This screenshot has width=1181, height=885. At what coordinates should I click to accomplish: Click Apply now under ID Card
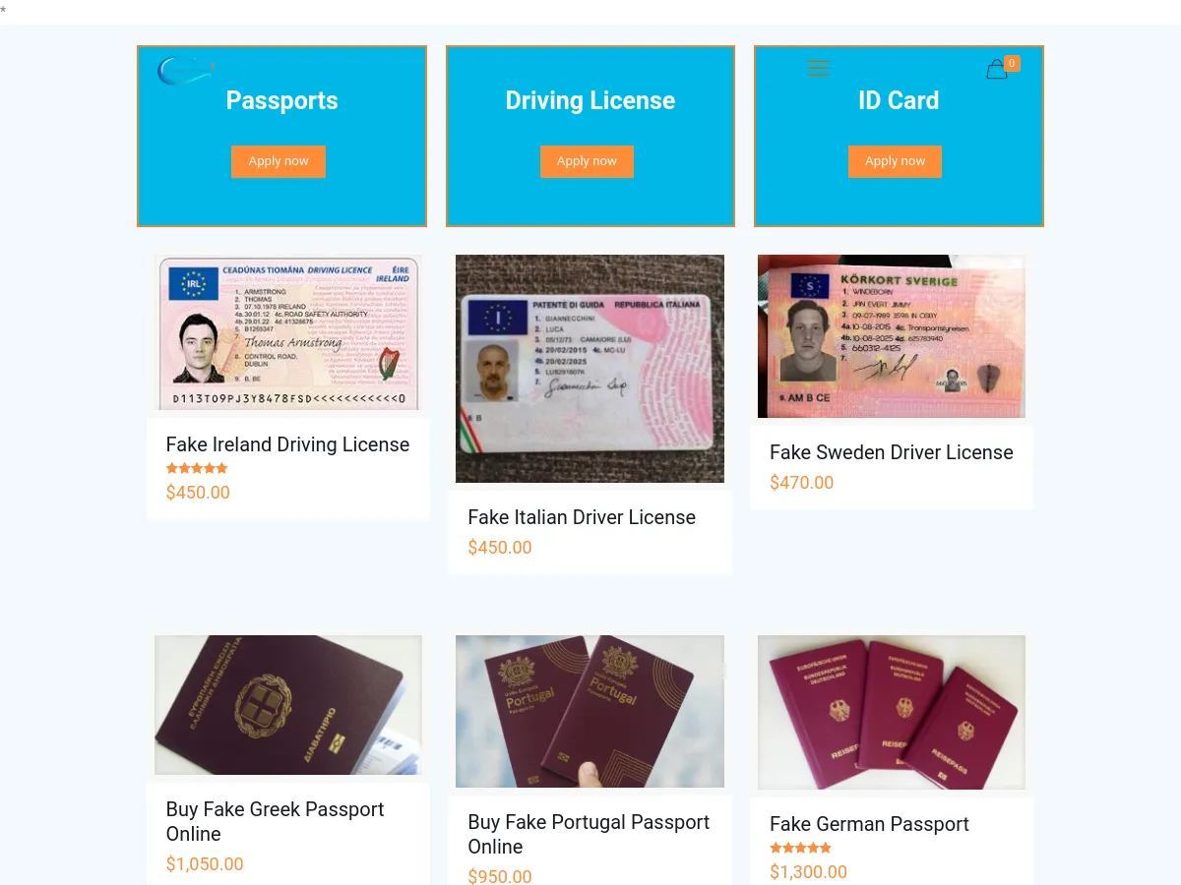(x=896, y=161)
